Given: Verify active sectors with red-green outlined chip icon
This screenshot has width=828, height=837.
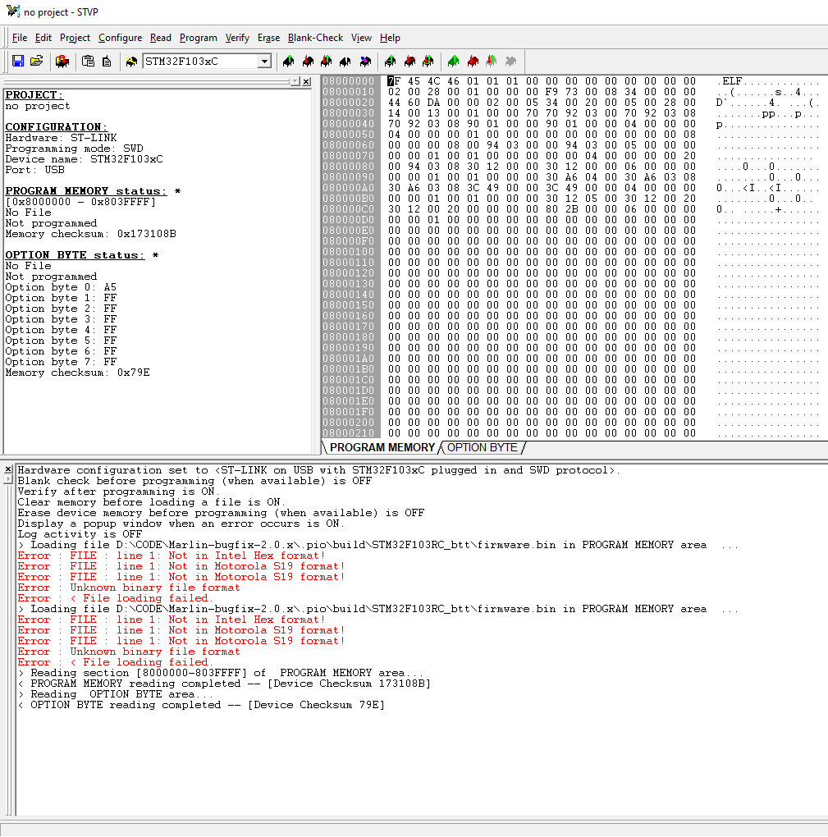Looking at the screenshot, I should (x=428, y=62).
